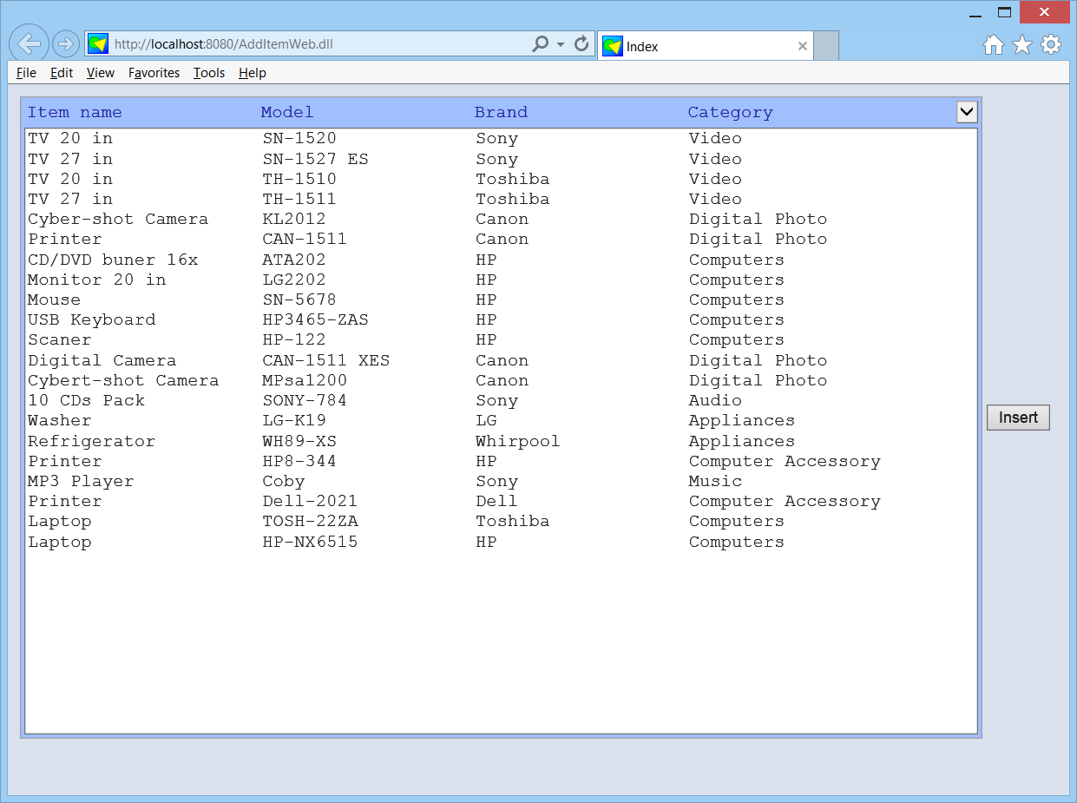
Task: Open a new tab with blank tab button
Action: pyautogui.click(x=826, y=46)
